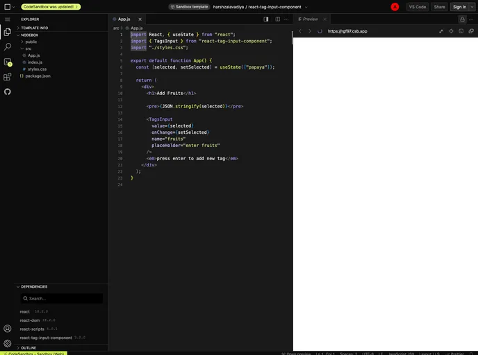Toggle the preview lock icon
The image size is (478, 355).
click(x=462, y=19)
